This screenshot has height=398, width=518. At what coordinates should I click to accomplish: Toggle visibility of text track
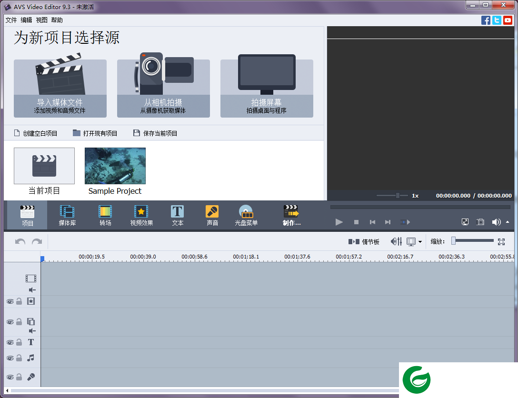tap(10, 342)
